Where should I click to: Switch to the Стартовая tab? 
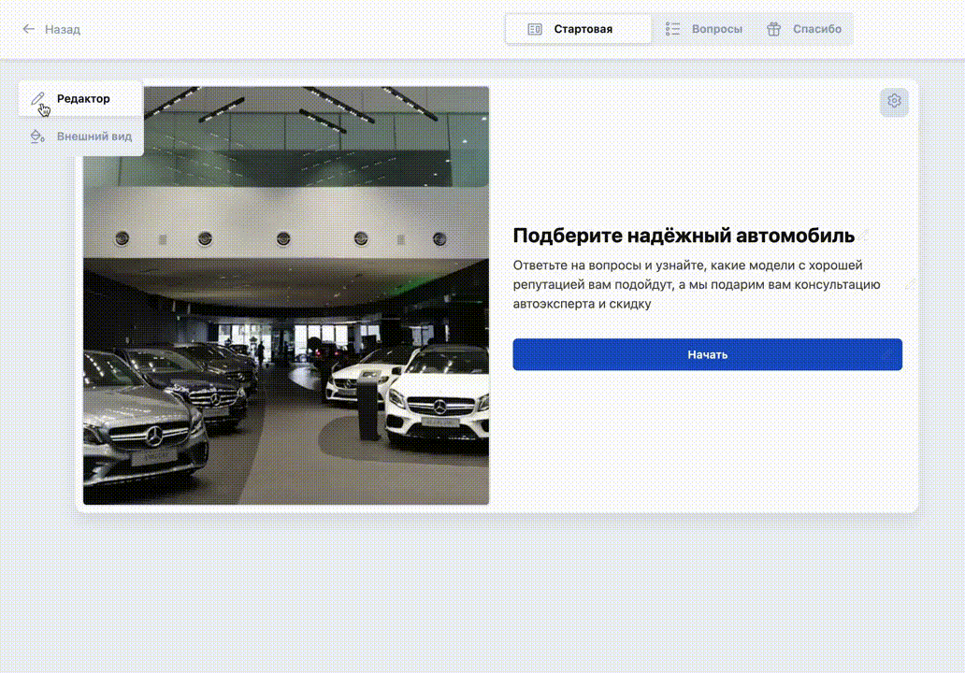tap(582, 29)
